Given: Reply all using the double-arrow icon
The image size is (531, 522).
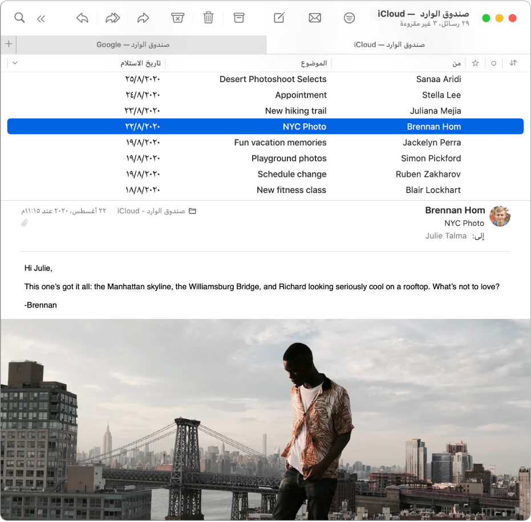Looking at the screenshot, I should [112, 18].
